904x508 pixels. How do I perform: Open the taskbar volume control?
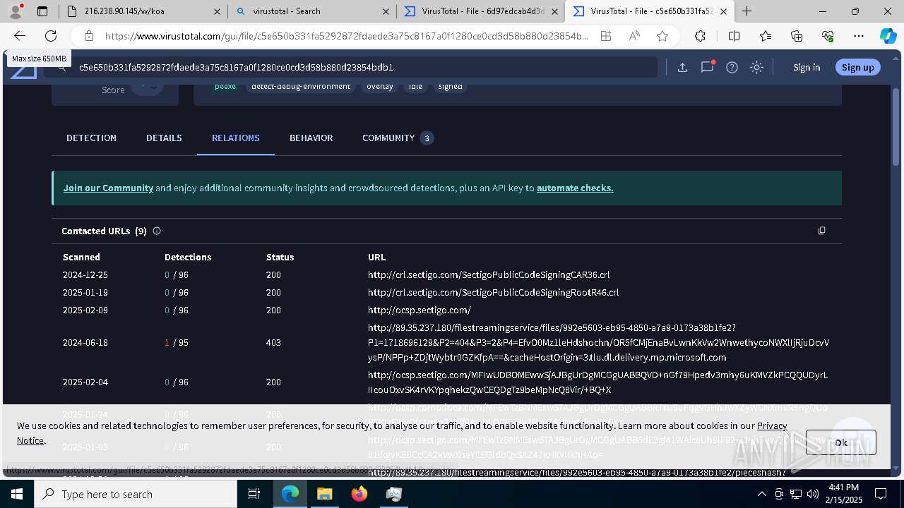pyautogui.click(x=813, y=494)
